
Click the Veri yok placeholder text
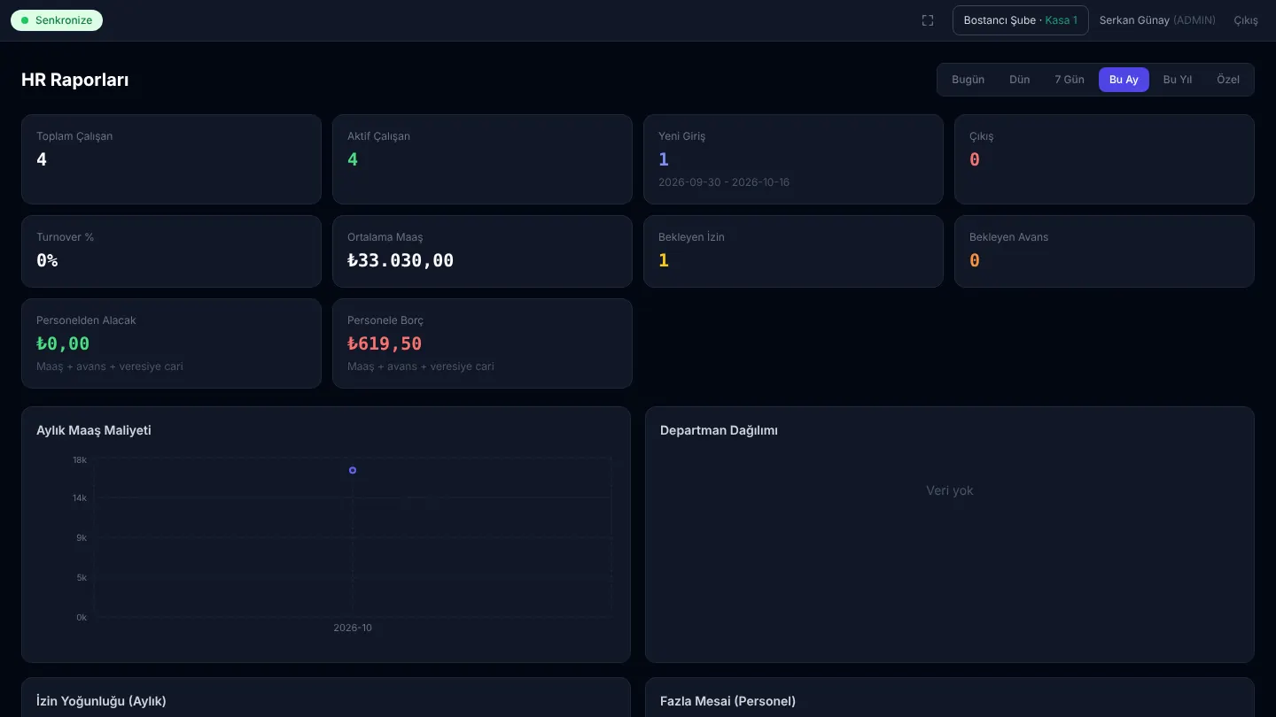950,490
